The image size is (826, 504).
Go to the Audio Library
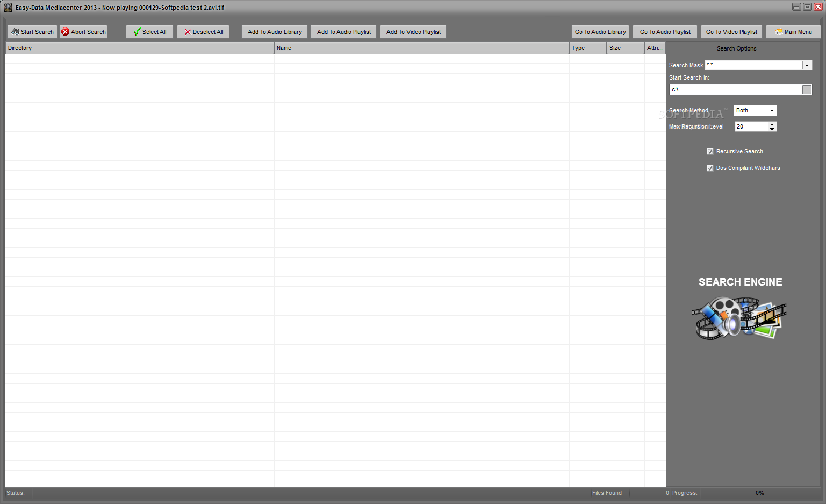pyautogui.click(x=600, y=32)
